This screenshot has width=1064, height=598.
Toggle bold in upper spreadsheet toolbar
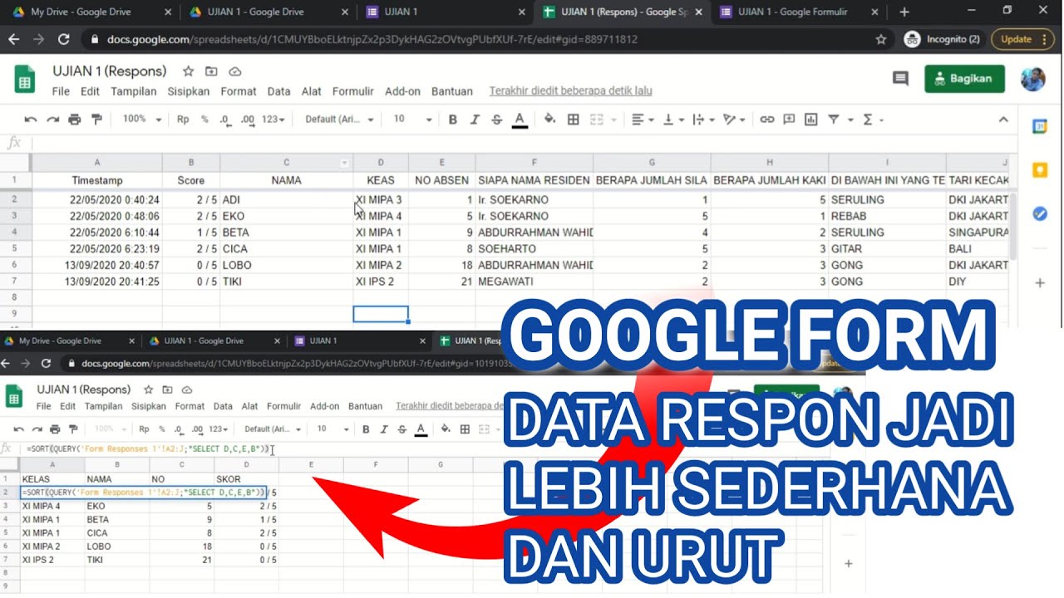(453, 120)
